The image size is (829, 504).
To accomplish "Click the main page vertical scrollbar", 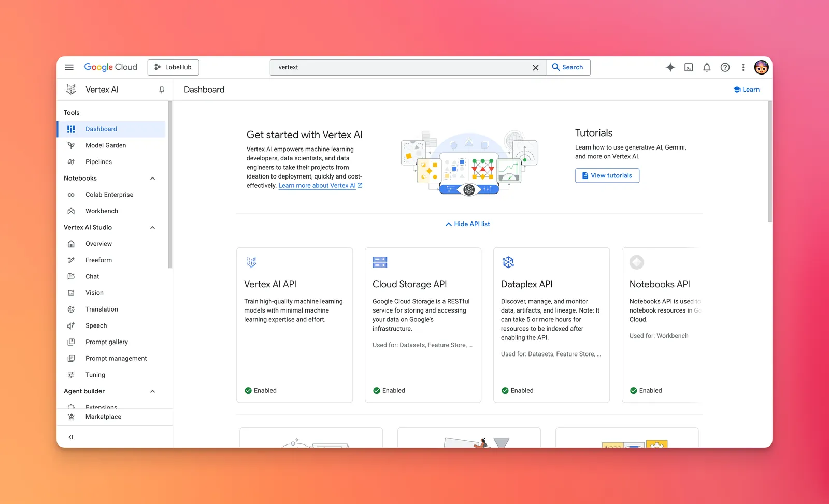I will coord(769,161).
